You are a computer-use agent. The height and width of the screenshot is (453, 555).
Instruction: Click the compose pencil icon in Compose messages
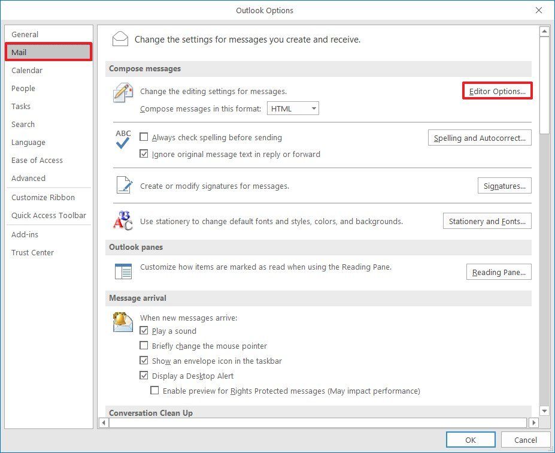coord(122,92)
